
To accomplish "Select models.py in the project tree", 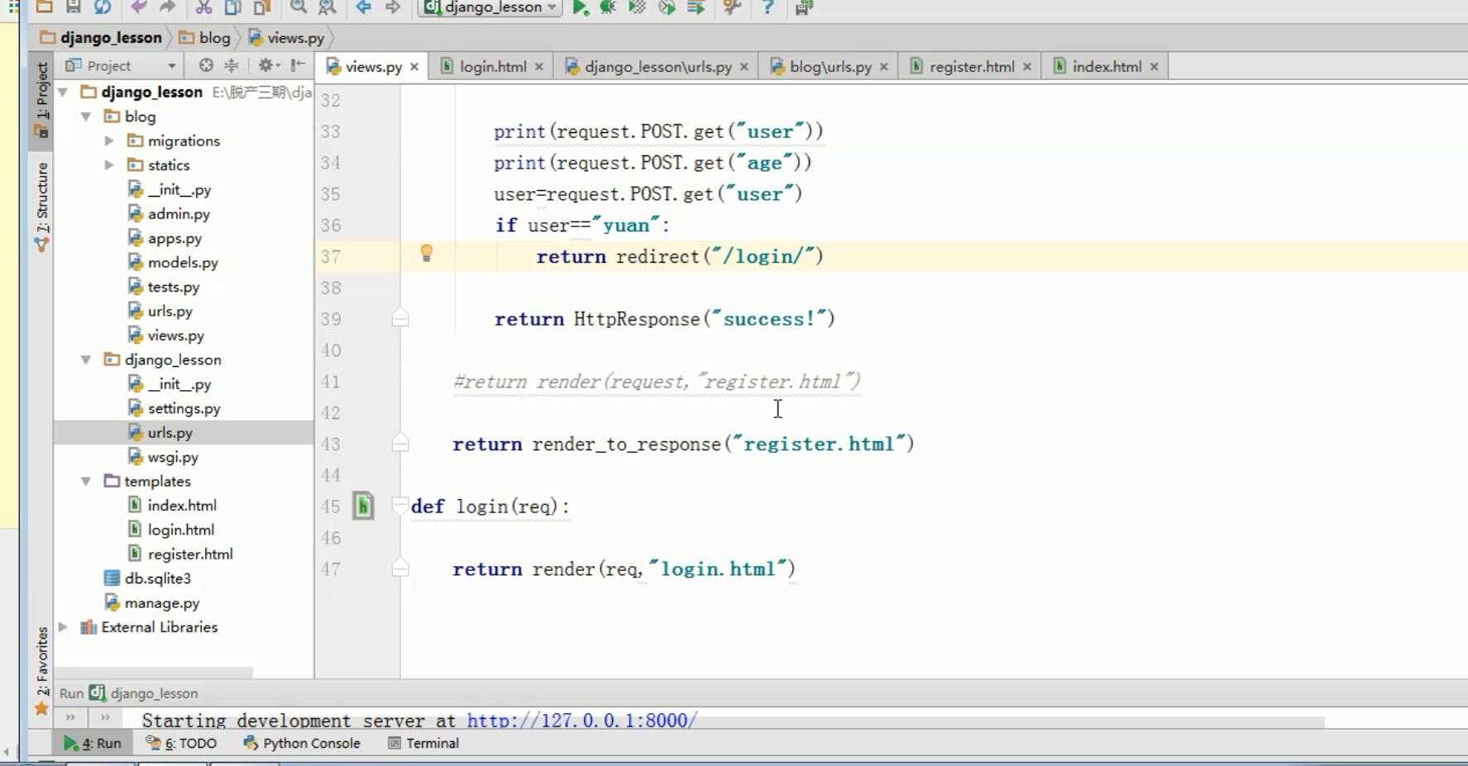I will [184, 263].
